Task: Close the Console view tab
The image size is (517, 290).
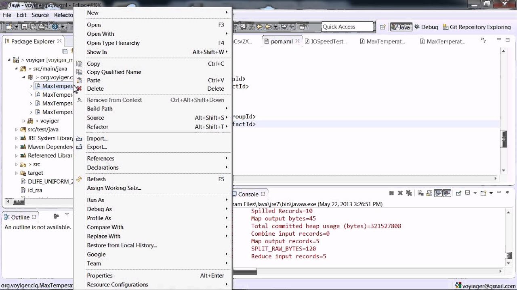Action: tap(263, 194)
